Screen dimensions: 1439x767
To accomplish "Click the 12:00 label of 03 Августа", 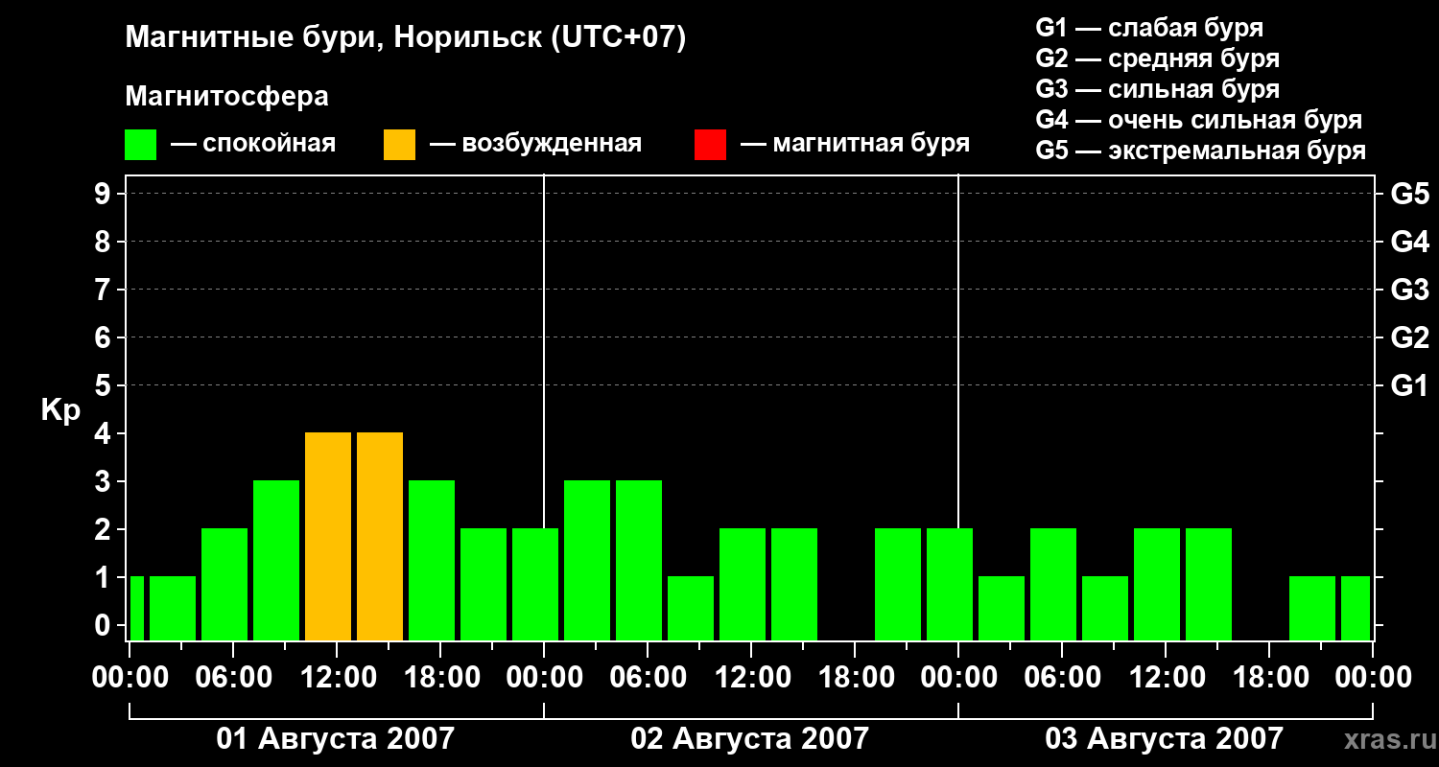I will click(1166, 677).
